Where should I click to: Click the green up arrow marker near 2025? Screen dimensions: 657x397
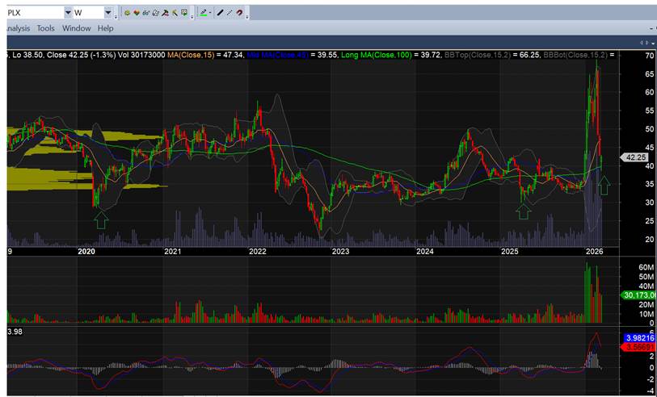pos(524,211)
